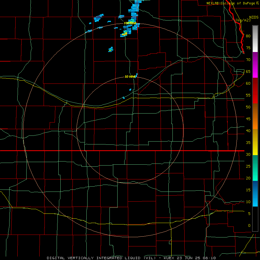Image resolution: width=260 pixels, height=260 pixels.
Task: Pick the purple-magenta segment of the VIL scale
Action: tap(255, 65)
